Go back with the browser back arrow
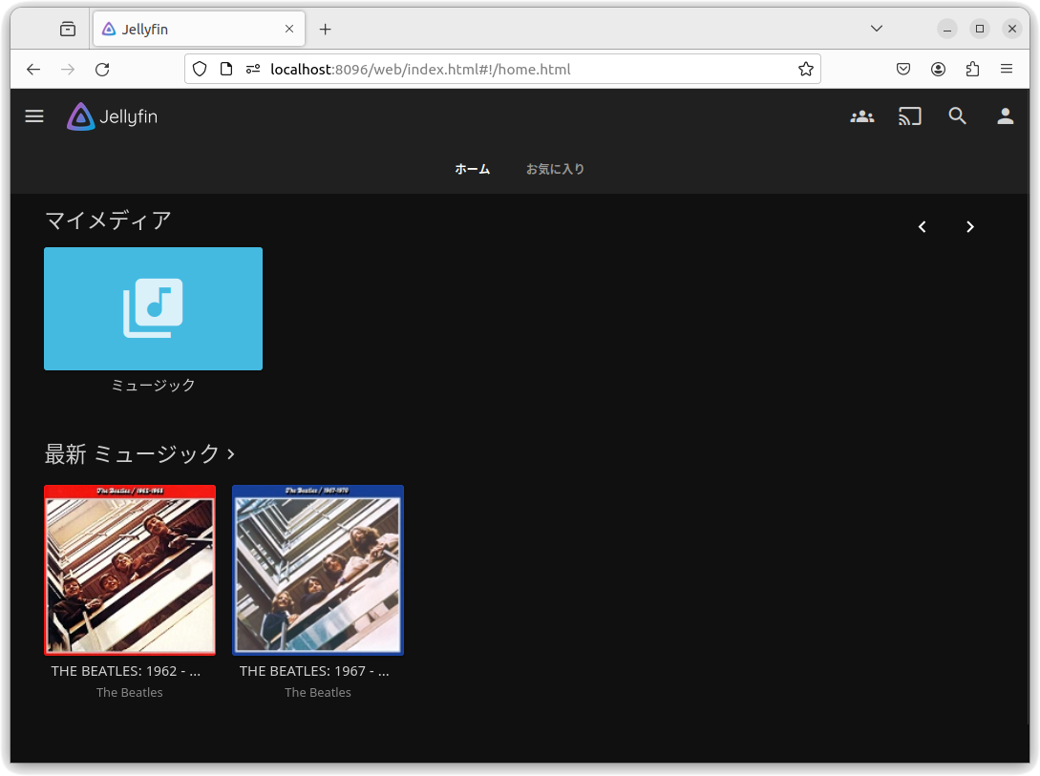Viewport: 1040px width, 776px height. coord(33,69)
